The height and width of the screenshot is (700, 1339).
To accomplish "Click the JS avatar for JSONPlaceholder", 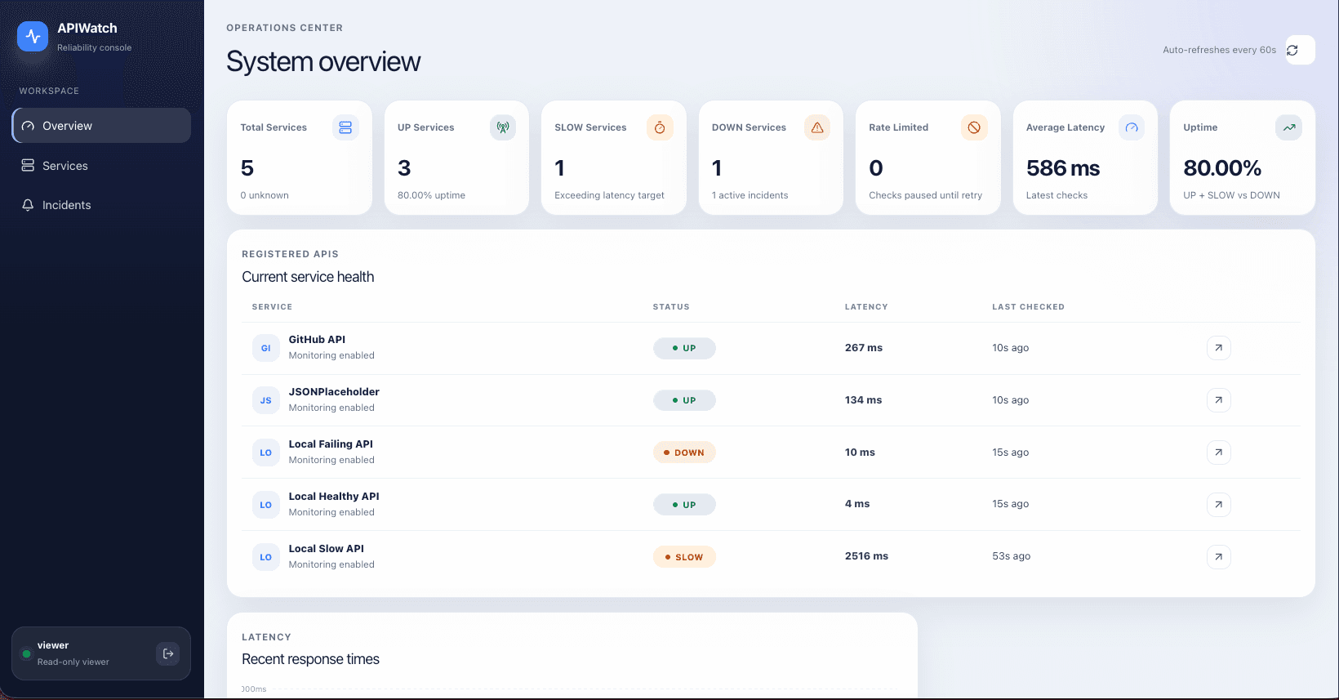I will (x=265, y=400).
